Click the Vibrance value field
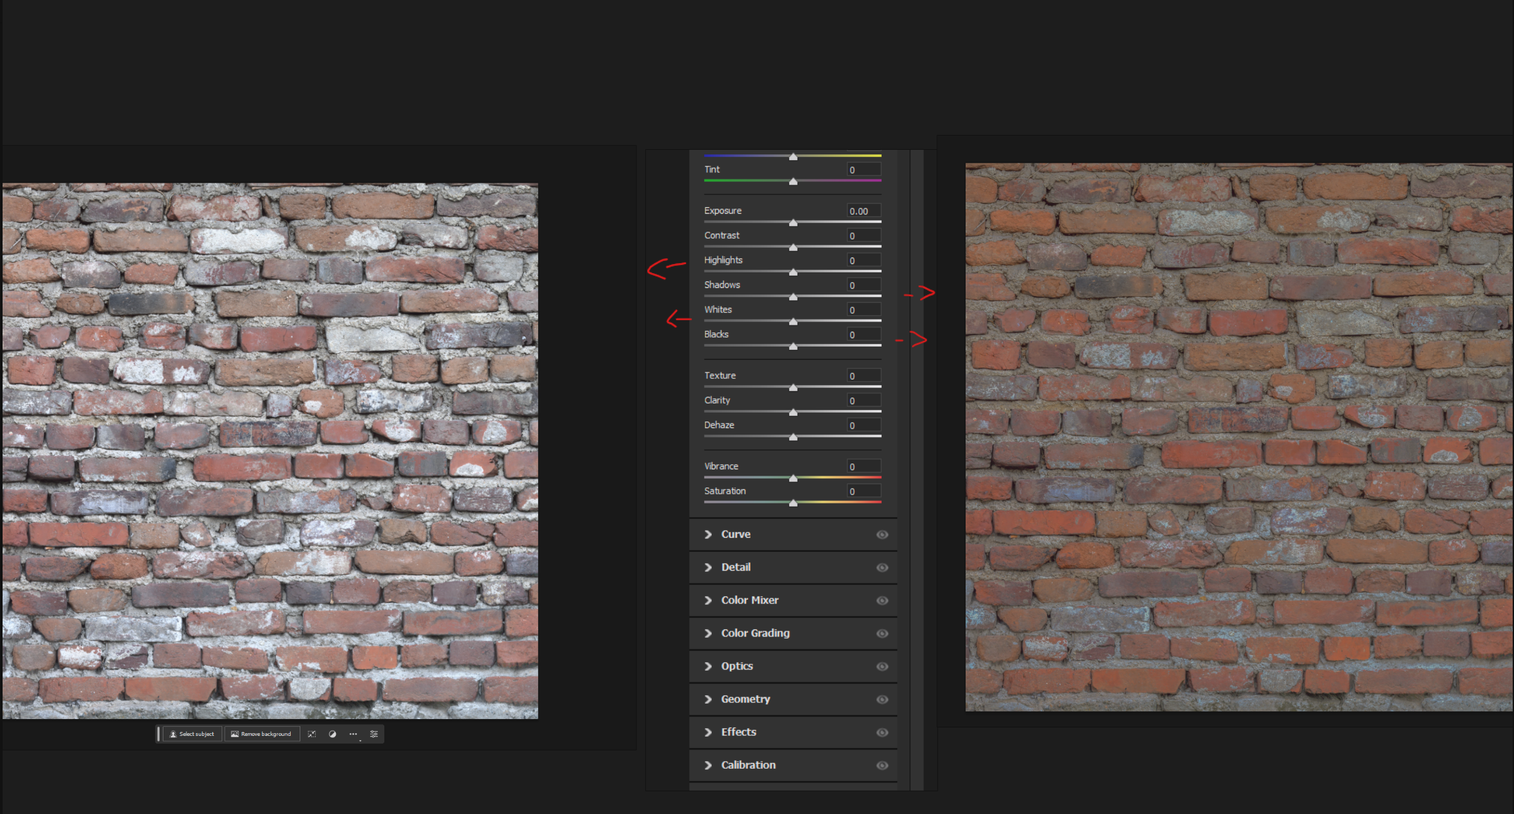 click(x=864, y=467)
